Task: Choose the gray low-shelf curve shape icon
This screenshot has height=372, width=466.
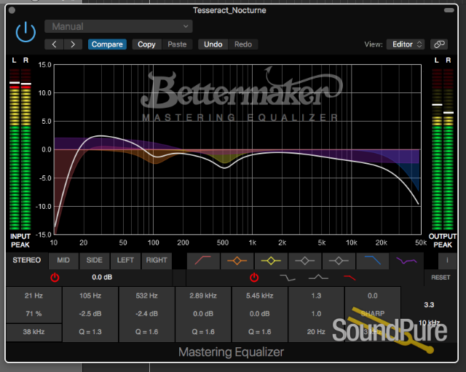Action: 288,278
